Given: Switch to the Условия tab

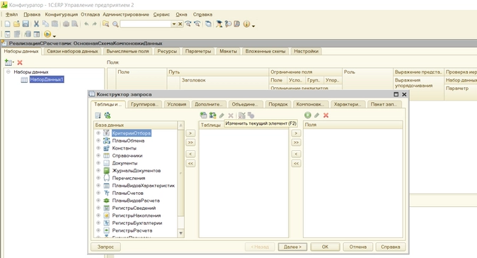Looking at the screenshot, I should click(176, 104).
